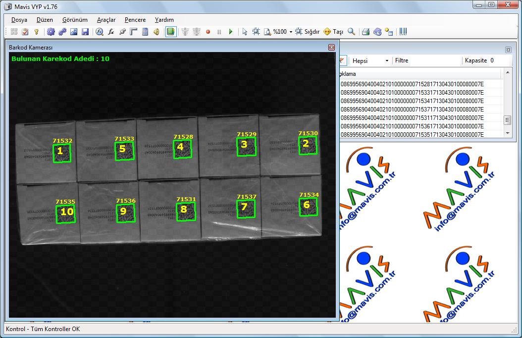
Task: Click the pause button in toolbar
Action: (219, 32)
